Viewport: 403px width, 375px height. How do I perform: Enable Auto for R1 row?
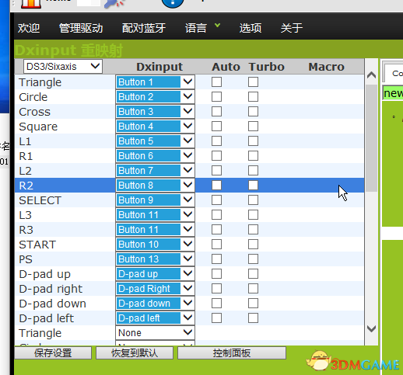[216, 156]
